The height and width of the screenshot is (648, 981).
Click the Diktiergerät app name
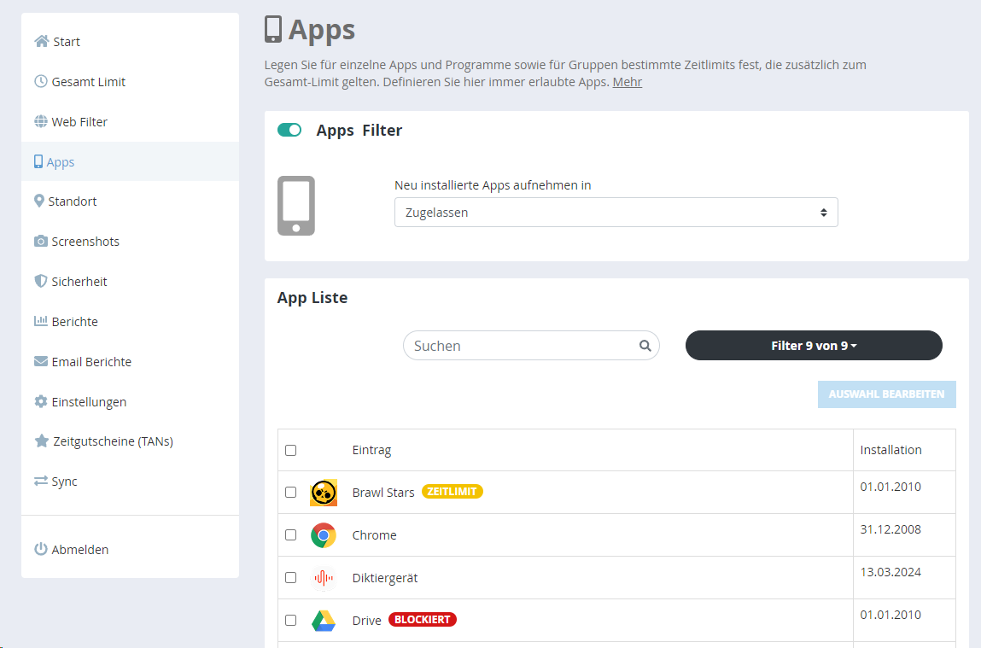[x=385, y=578]
